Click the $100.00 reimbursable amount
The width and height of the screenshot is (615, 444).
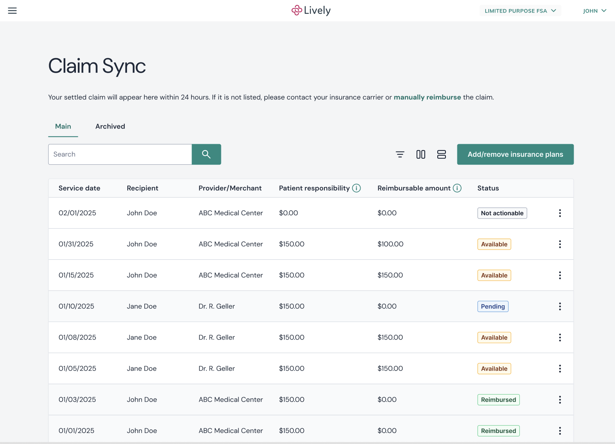390,244
